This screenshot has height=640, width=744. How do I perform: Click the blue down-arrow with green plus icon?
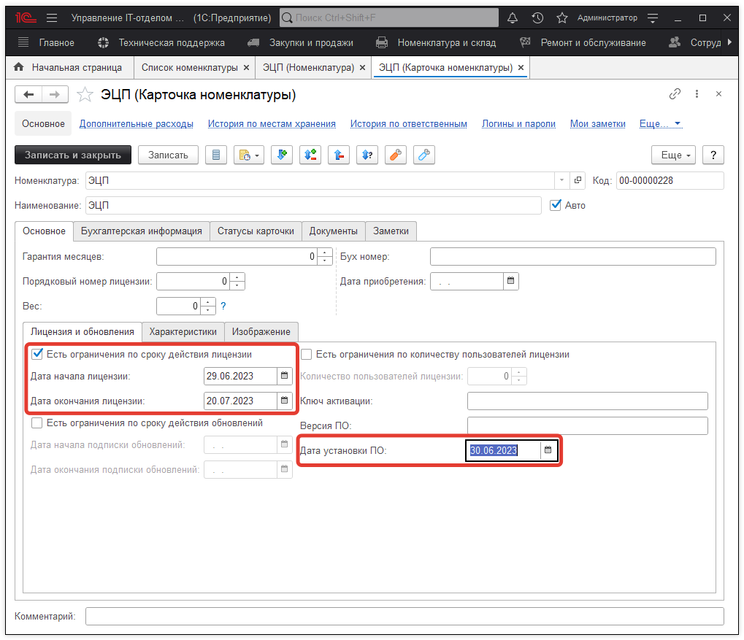[x=282, y=155]
